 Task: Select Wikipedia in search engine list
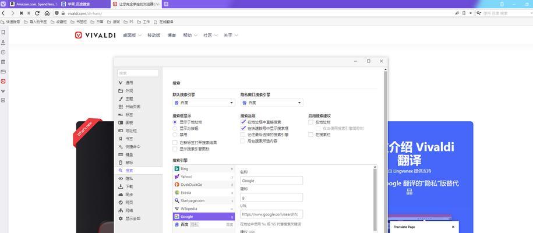[203, 209]
